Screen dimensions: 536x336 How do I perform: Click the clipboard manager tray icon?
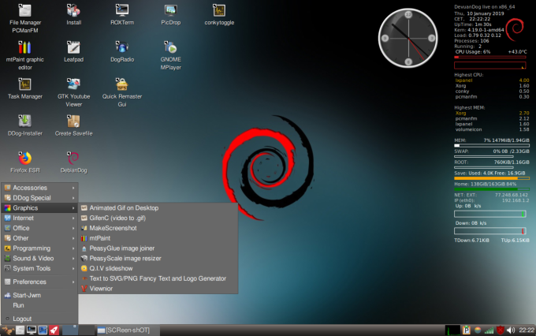pyautogui.click(x=467, y=330)
